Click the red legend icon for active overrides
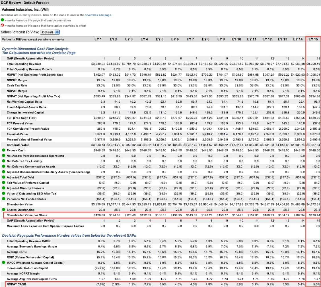The height and width of the screenshot is (287, 321). [x=2, y=25]
